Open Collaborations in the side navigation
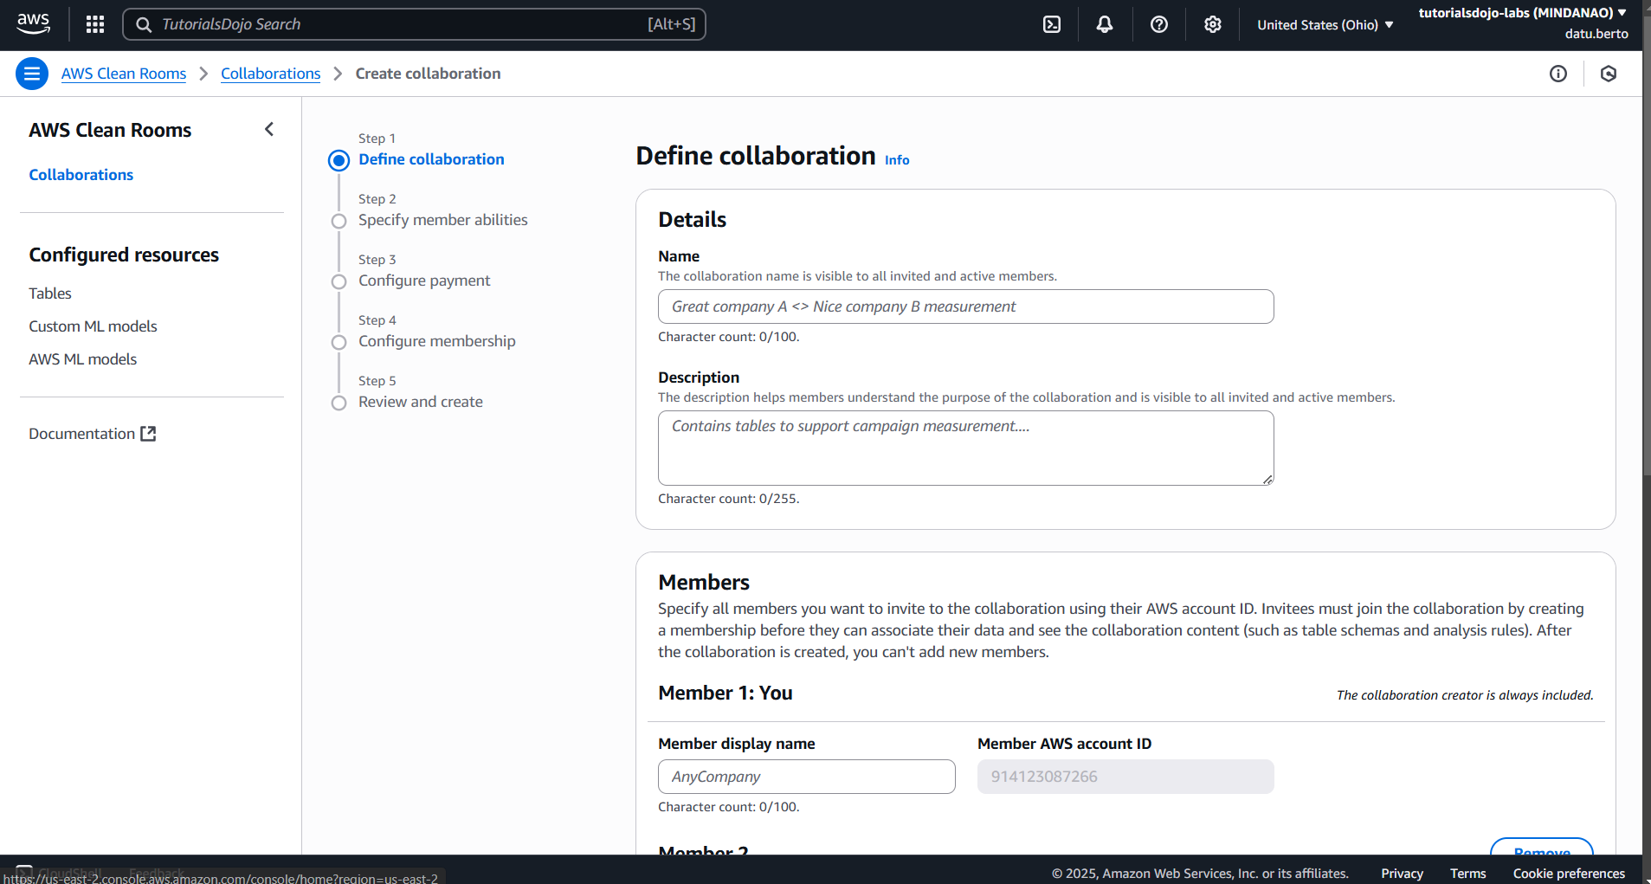 [x=81, y=175]
